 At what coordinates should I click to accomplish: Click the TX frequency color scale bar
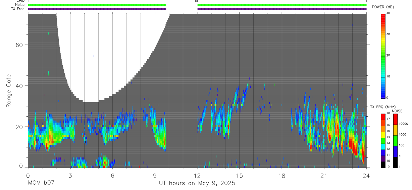(x=383, y=140)
